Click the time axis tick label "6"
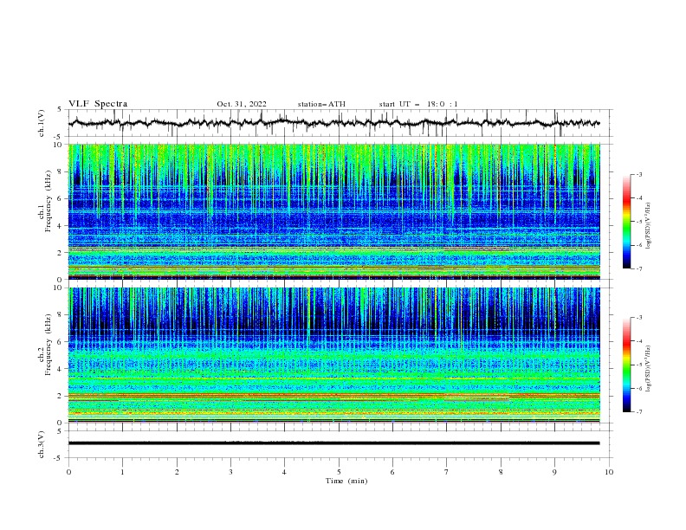This screenshot has width=686, height=530. point(392,472)
